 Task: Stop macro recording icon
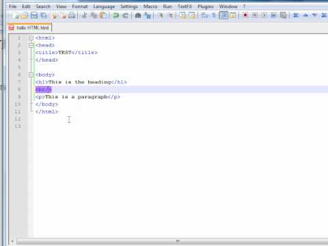pos(255,16)
